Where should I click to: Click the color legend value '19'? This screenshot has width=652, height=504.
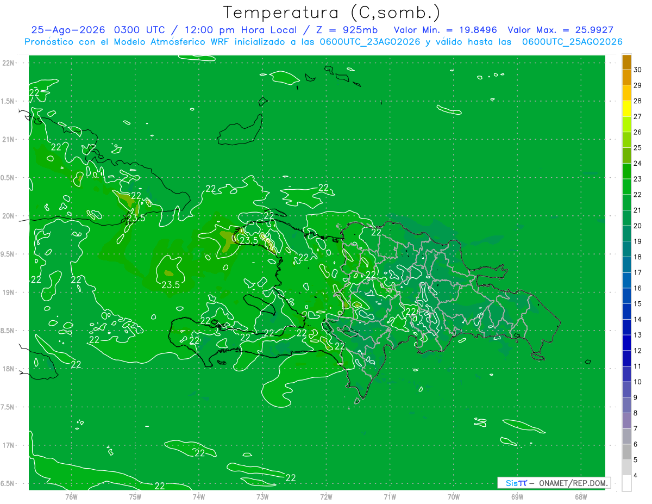pyautogui.click(x=638, y=241)
